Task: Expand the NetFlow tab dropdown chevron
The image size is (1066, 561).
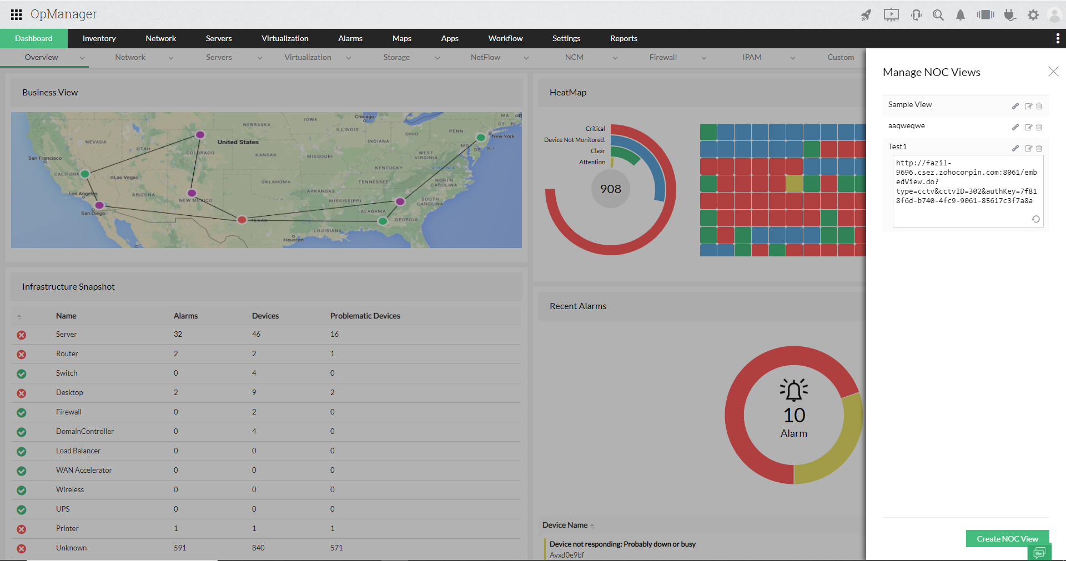Action: (526, 58)
